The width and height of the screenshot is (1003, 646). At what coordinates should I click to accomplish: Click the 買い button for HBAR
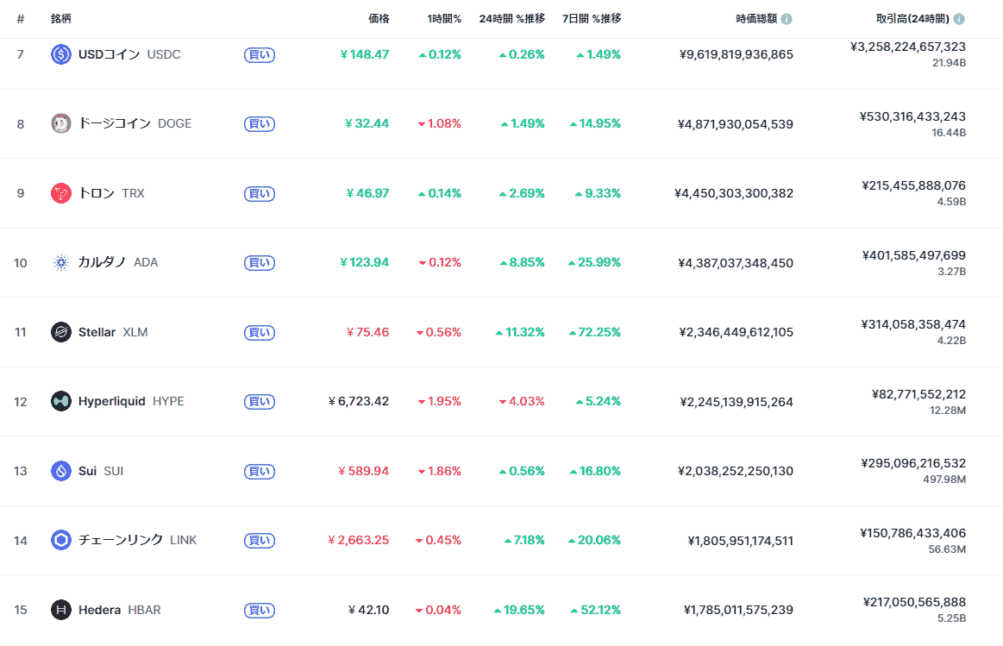[260, 610]
